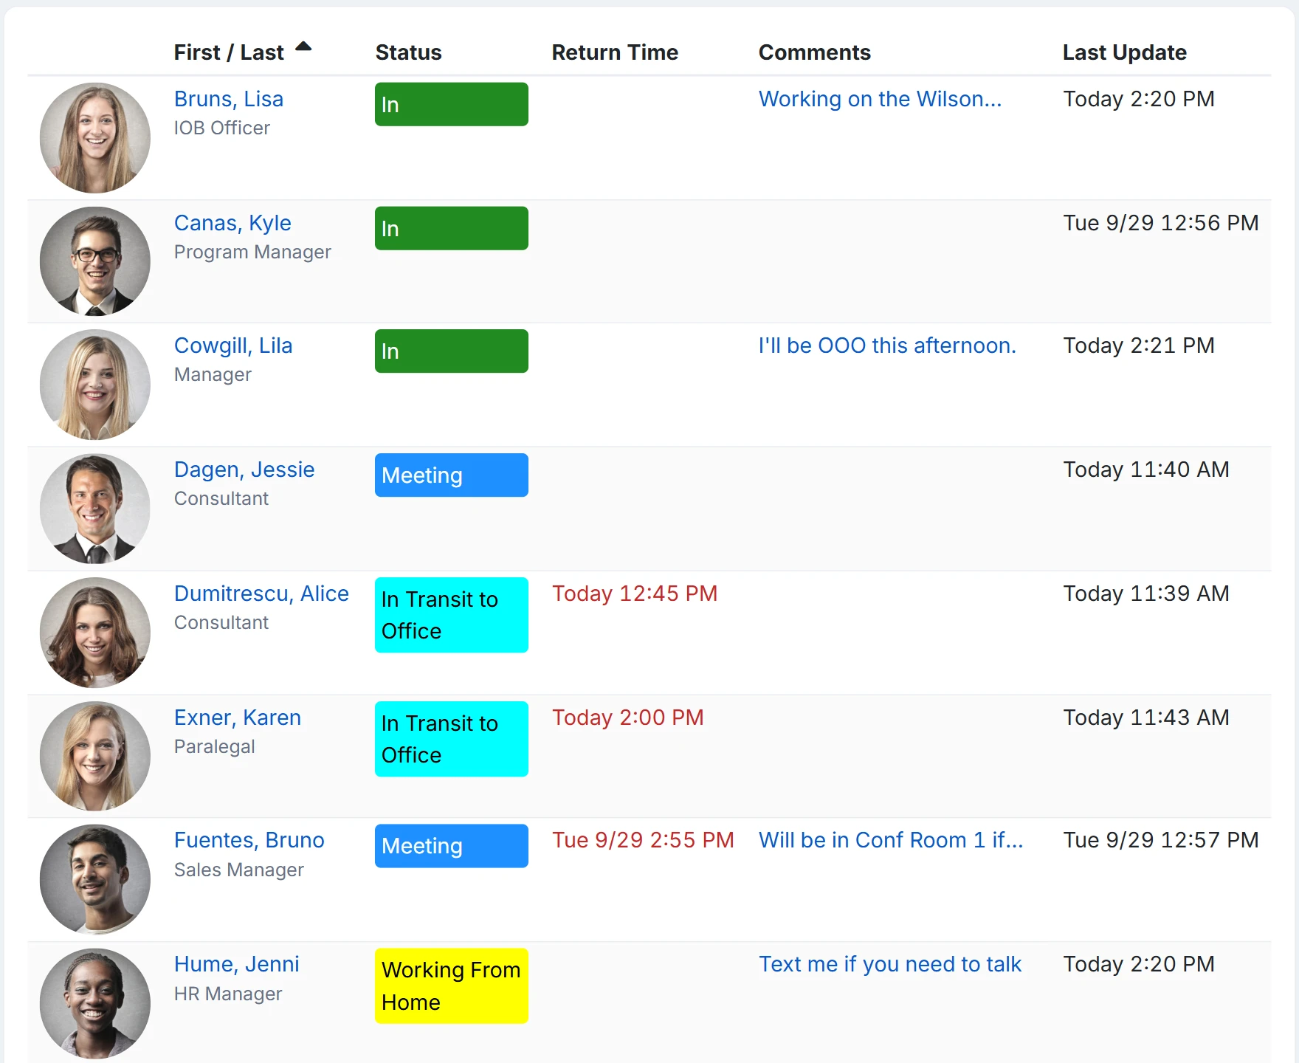Click last update 'Today 11:39 AM'
This screenshot has height=1063, width=1299.
tap(1146, 594)
